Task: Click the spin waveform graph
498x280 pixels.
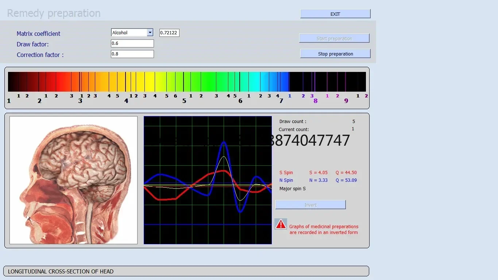Action: click(208, 180)
